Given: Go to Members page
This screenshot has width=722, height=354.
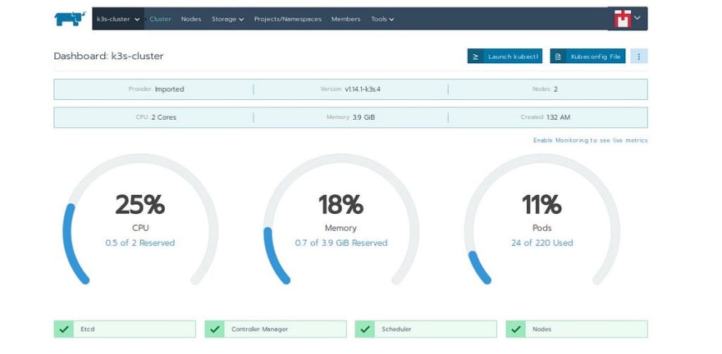Looking at the screenshot, I should pos(345,19).
